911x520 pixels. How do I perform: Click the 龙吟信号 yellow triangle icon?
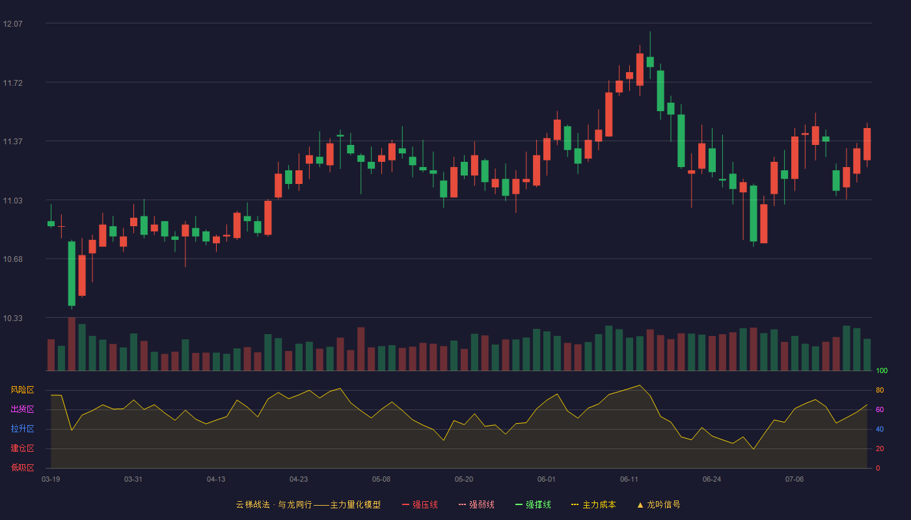640,504
